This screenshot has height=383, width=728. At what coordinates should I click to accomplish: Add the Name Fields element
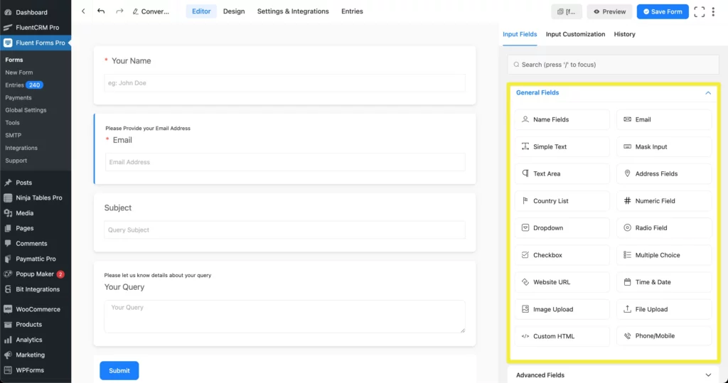tap(562, 119)
